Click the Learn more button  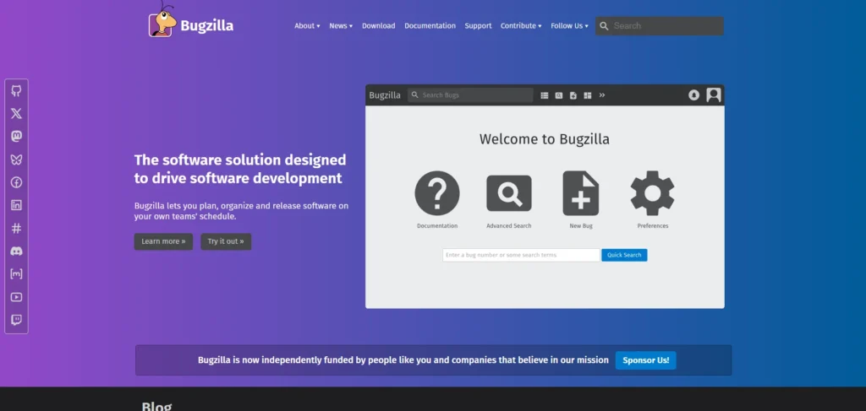point(163,241)
